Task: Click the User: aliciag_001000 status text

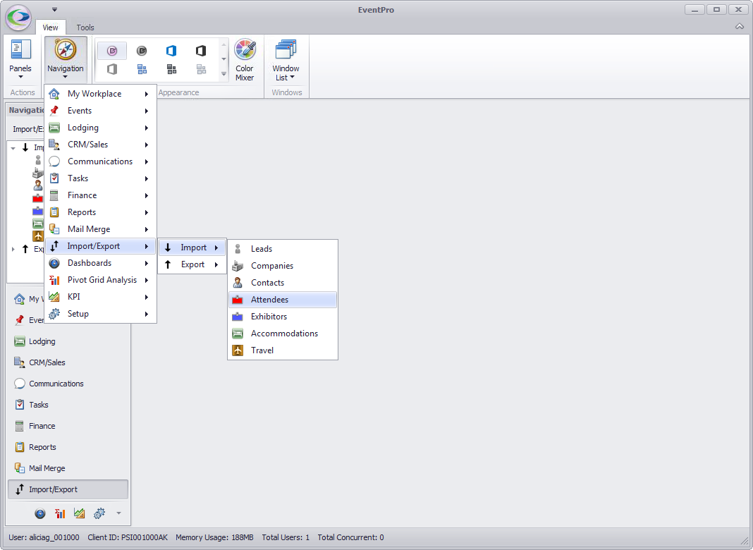Action: tap(44, 537)
